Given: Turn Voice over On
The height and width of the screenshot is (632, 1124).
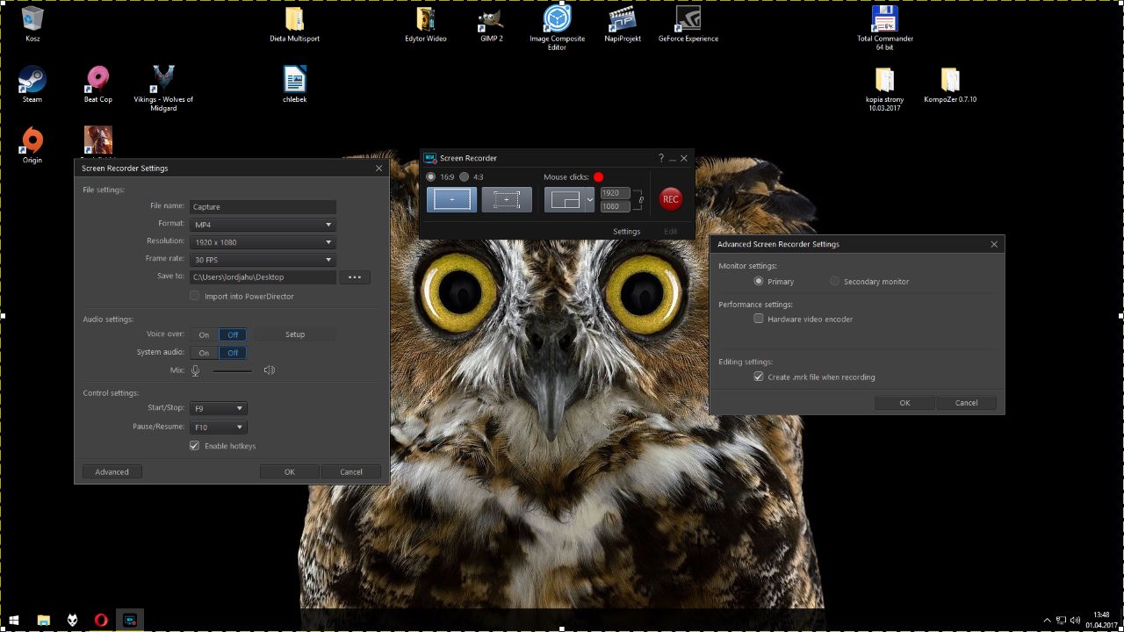Looking at the screenshot, I should (204, 334).
